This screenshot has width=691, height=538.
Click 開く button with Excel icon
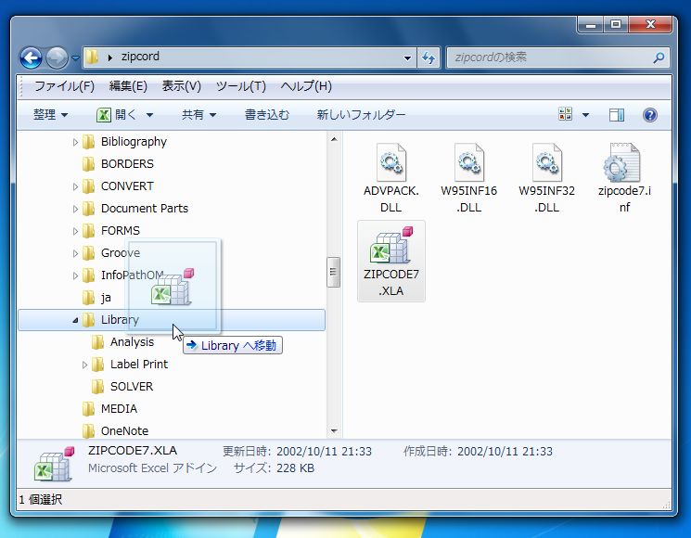pyautogui.click(x=117, y=115)
